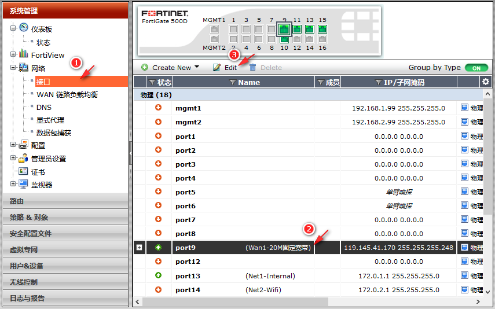495x309 pixels.
Task: Click the (Net2-Wifi) alias text
Action: click(x=263, y=290)
